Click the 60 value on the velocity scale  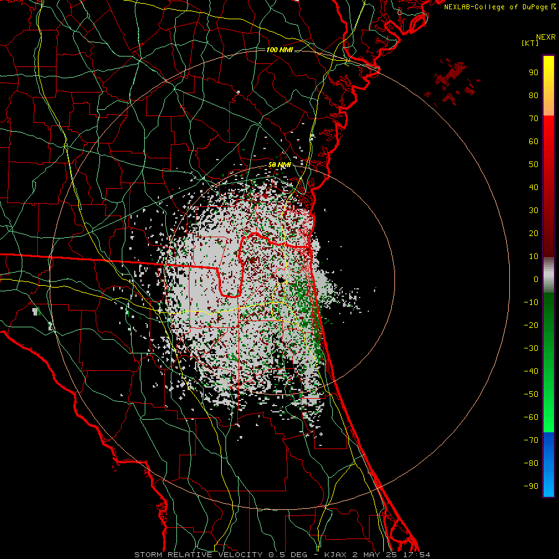pyautogui.click(x=534, y=142)
